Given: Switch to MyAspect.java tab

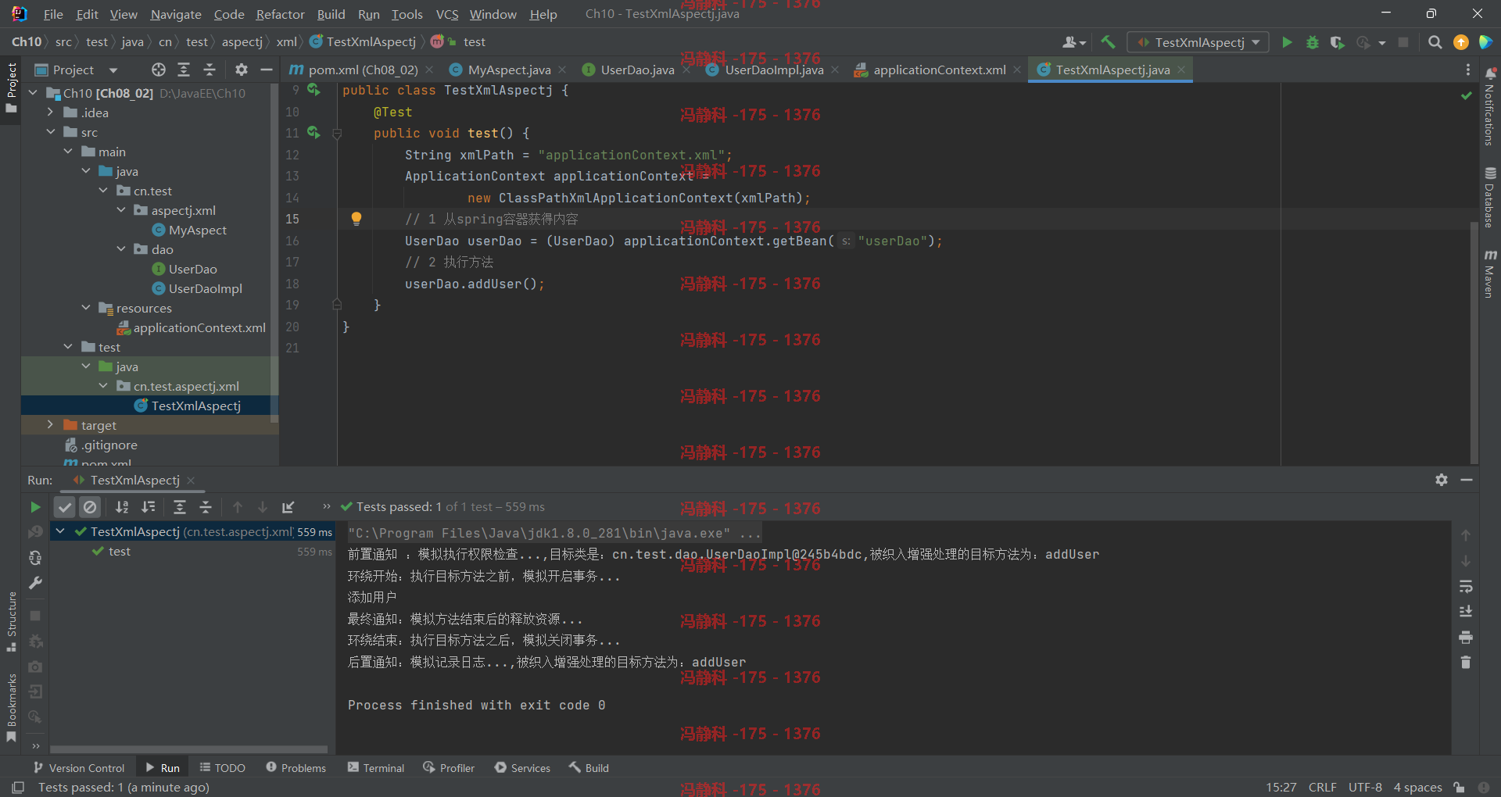Looking at the screenshot, I should 509,70.
